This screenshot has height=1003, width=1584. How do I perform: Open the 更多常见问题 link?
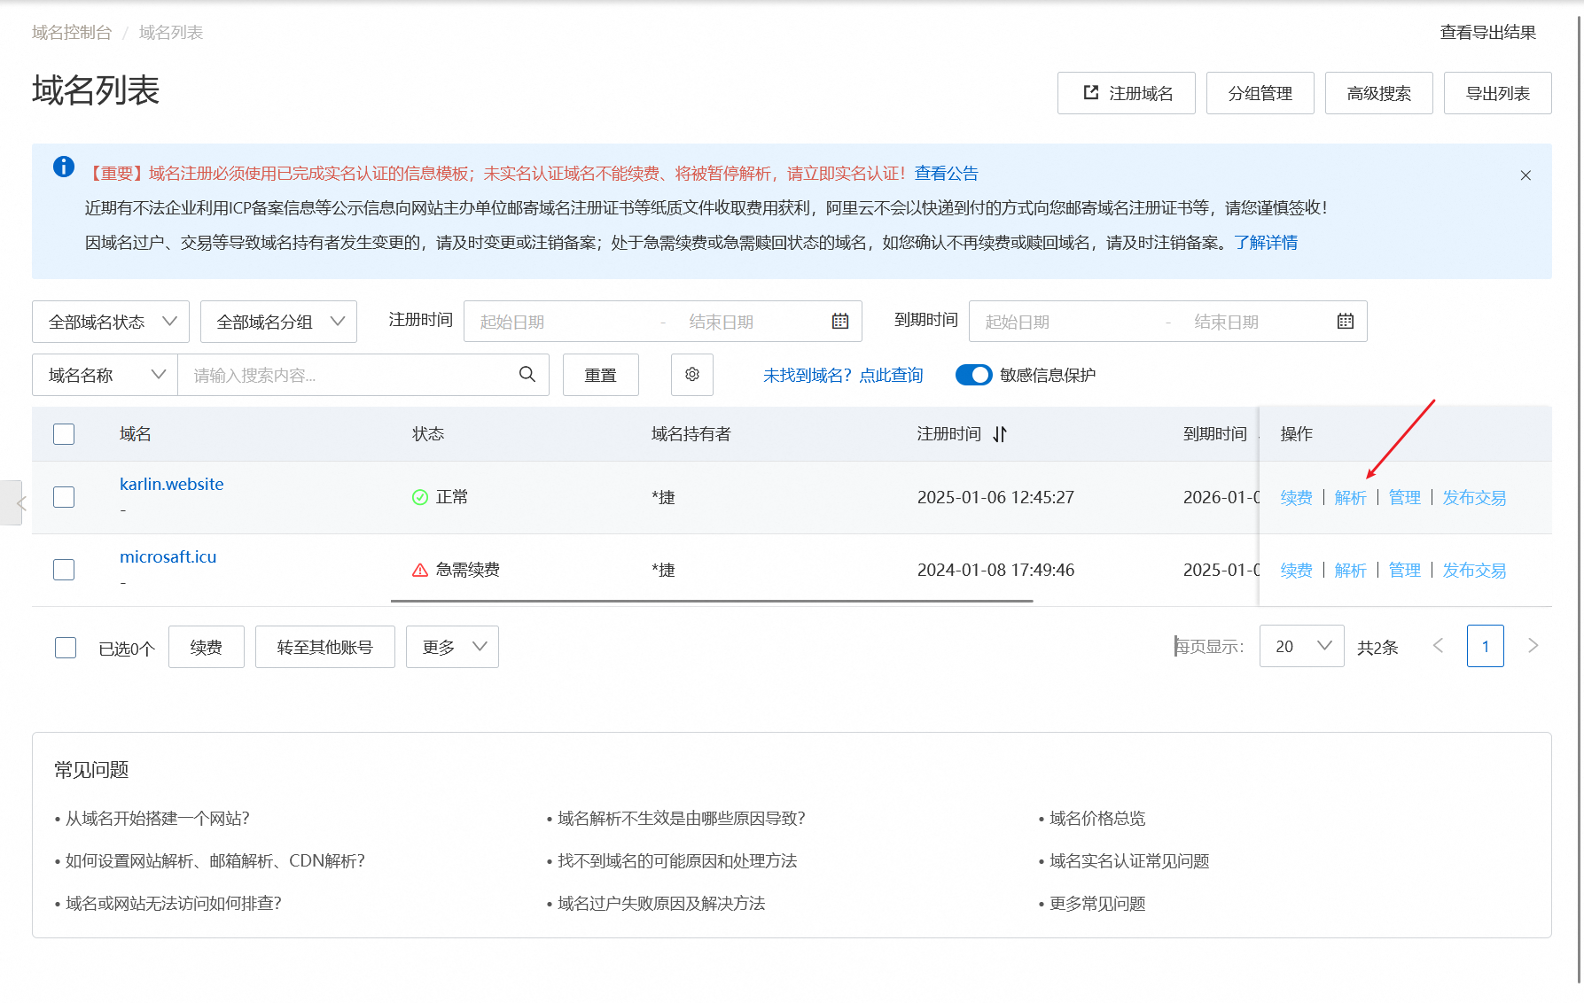(x=1097, y=904)
